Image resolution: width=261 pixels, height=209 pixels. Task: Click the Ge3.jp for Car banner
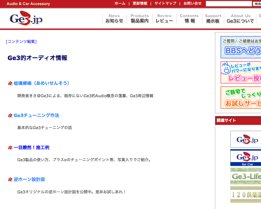coord(246,158)
